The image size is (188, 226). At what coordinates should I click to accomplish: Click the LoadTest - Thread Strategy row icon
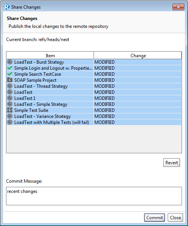pos(10,86)
